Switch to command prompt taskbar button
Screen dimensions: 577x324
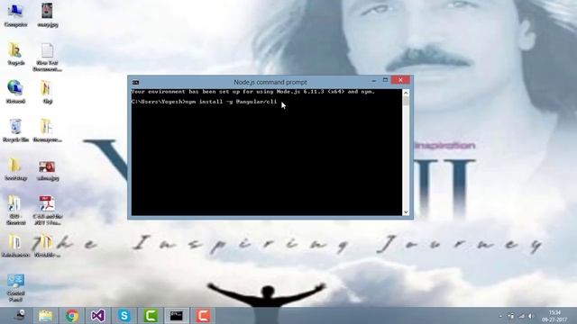[x=177, y=316]
